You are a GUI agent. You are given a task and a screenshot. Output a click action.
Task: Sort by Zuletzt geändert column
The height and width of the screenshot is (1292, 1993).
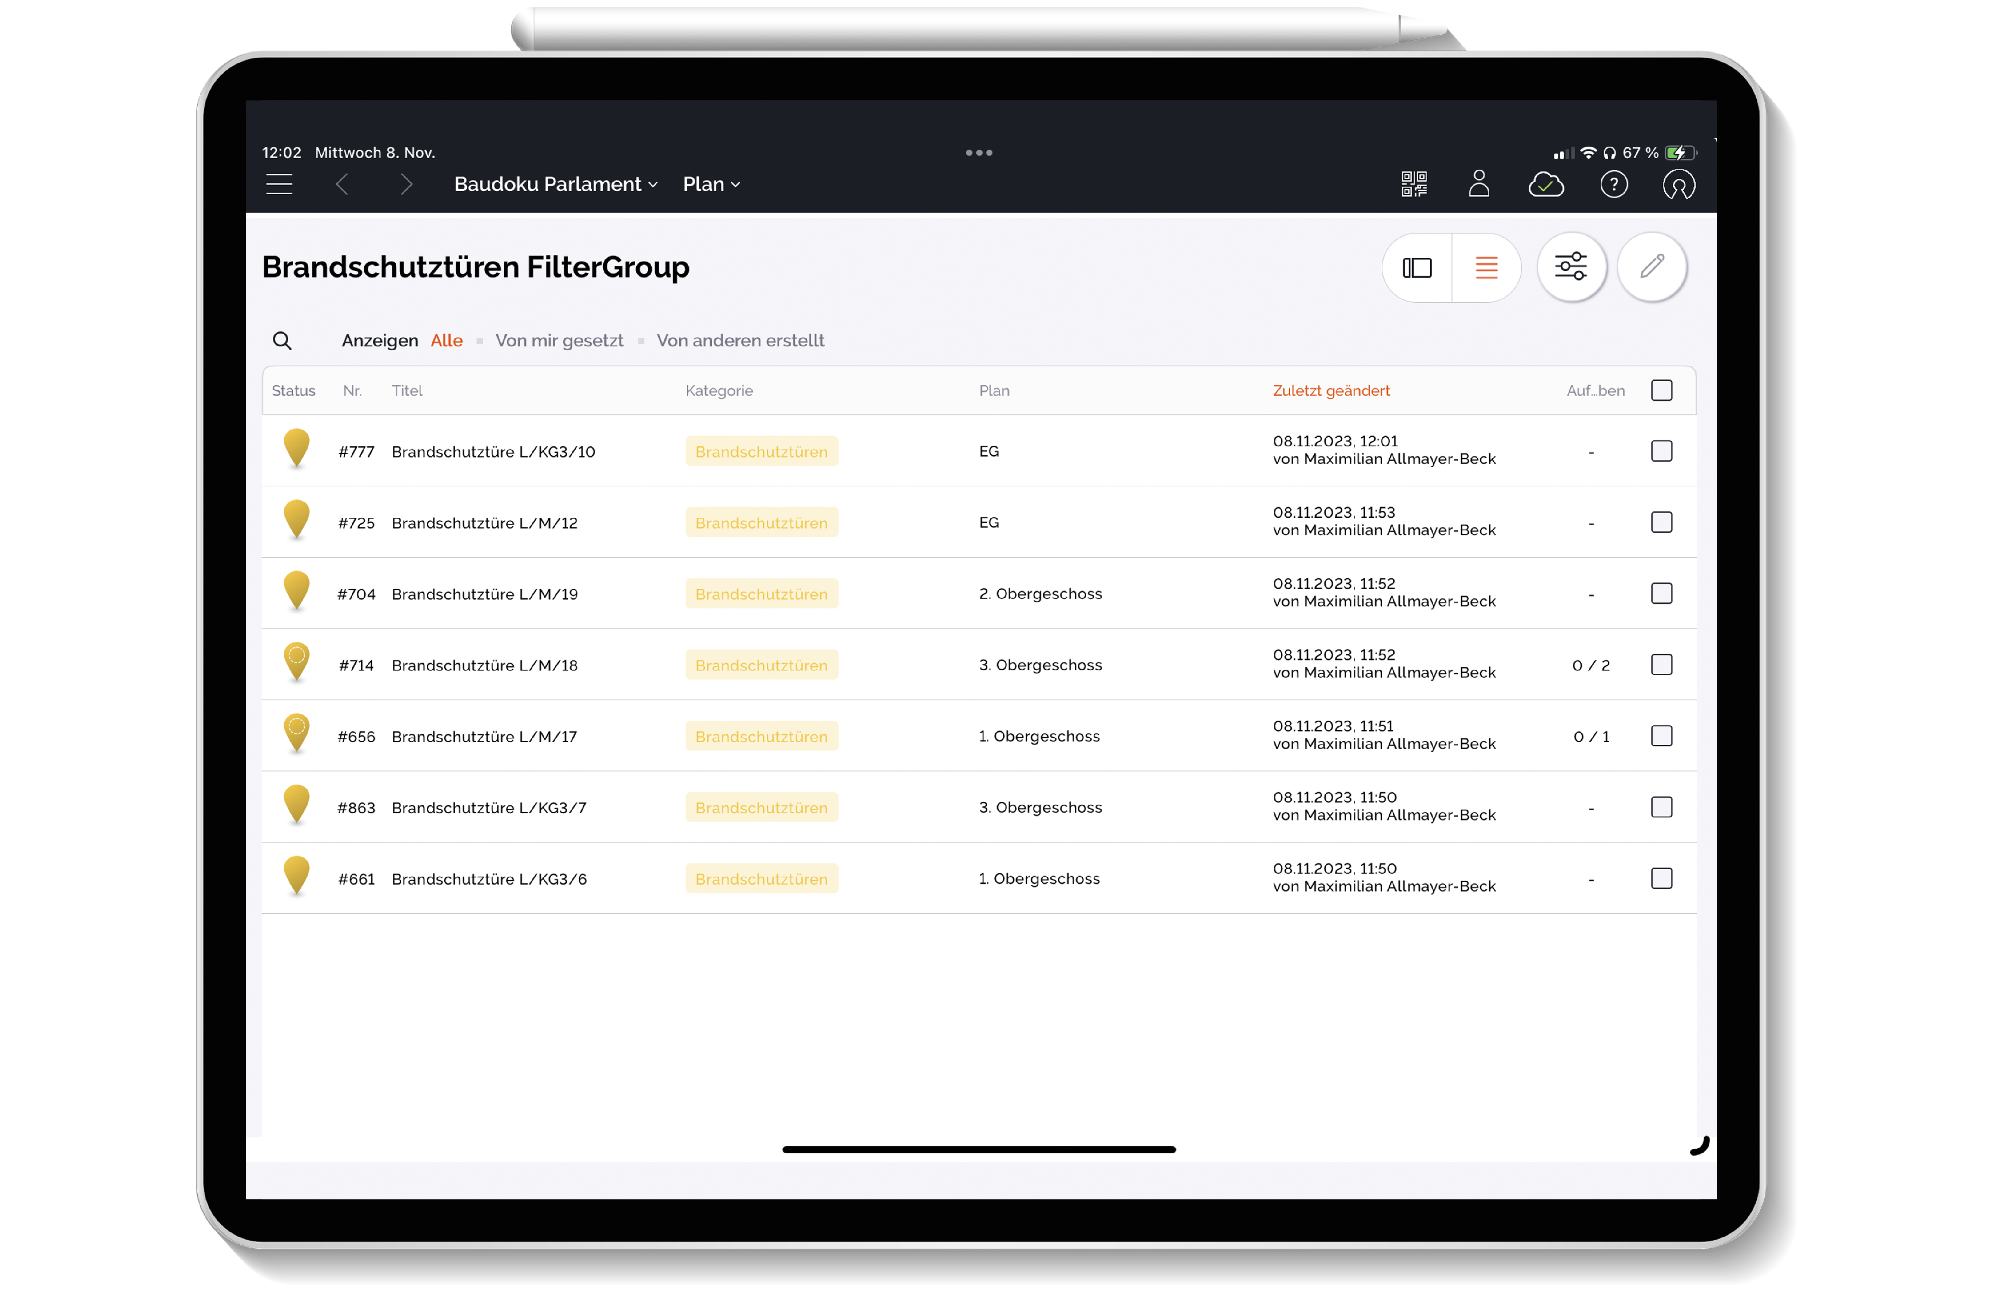coord(1331,391)
